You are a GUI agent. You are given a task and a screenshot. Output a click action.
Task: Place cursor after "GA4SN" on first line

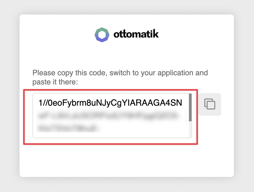(182, 103)
